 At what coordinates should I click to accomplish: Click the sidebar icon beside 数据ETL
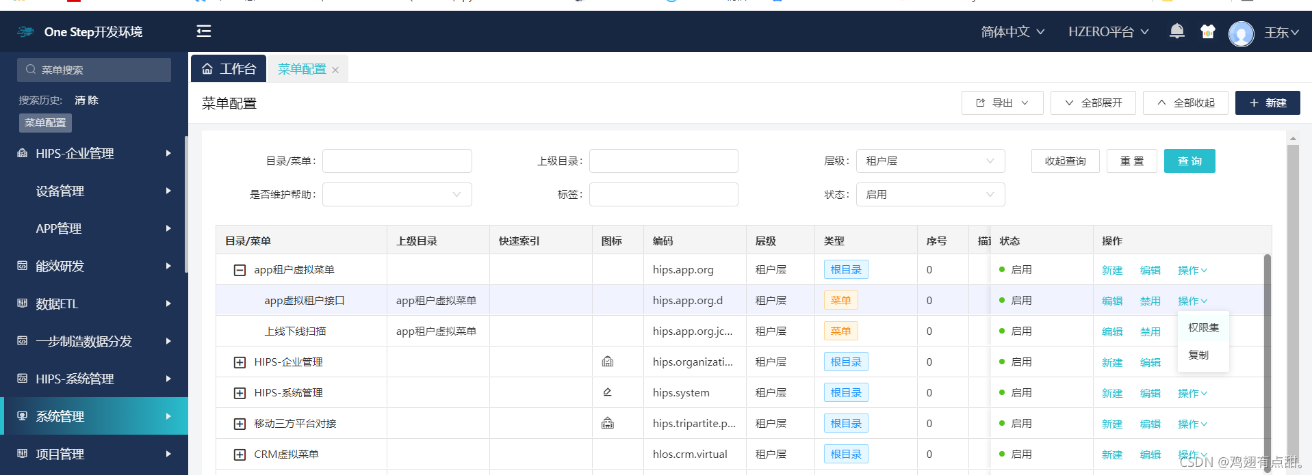click(23, 303)
